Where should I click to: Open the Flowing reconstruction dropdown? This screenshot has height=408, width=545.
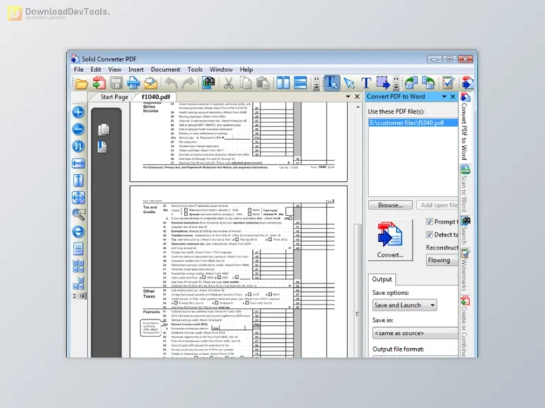(441, 260)
